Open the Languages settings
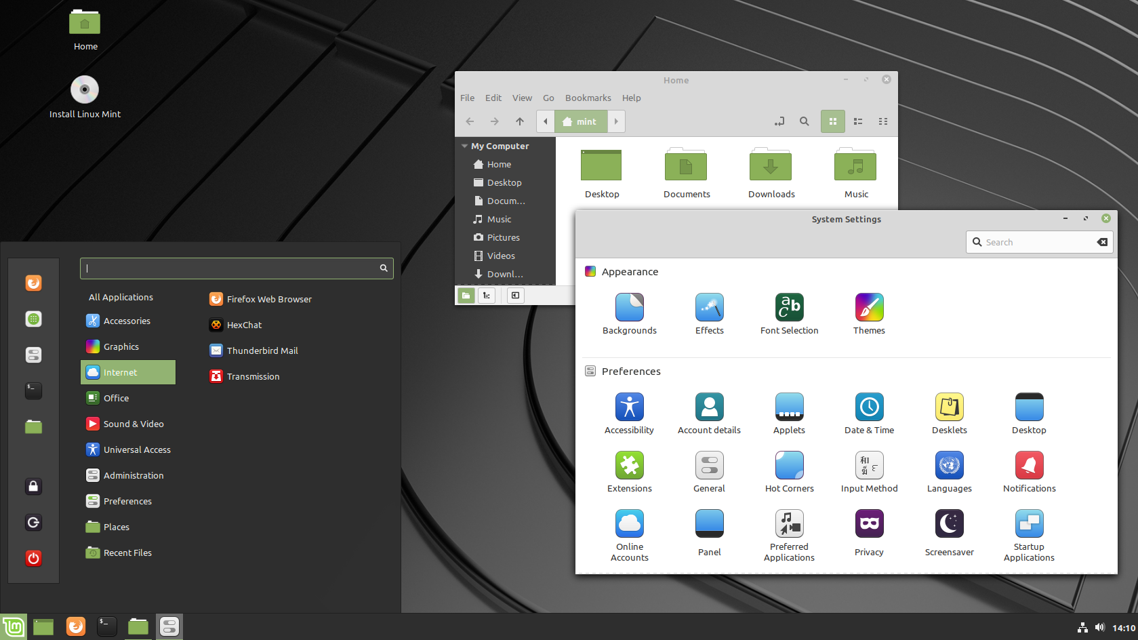 coord(949,472)
